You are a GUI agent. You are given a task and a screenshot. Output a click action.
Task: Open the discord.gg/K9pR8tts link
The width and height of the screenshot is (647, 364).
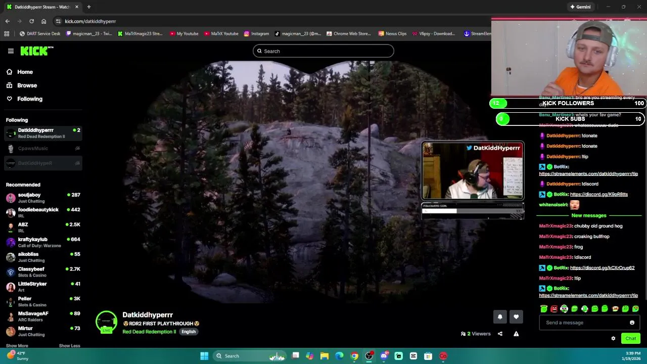point(598,194)
